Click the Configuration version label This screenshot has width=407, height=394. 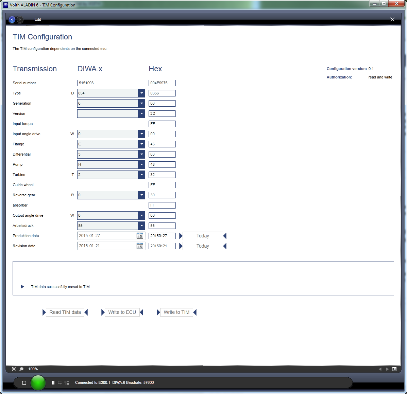[347, 69]
